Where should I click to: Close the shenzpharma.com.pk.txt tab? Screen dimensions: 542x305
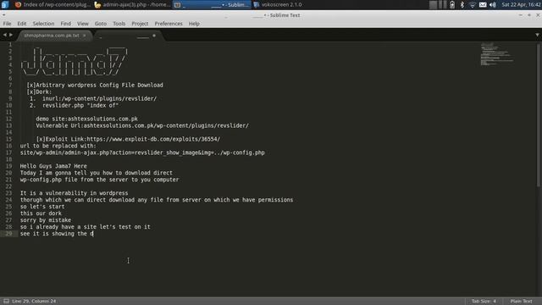85,36
